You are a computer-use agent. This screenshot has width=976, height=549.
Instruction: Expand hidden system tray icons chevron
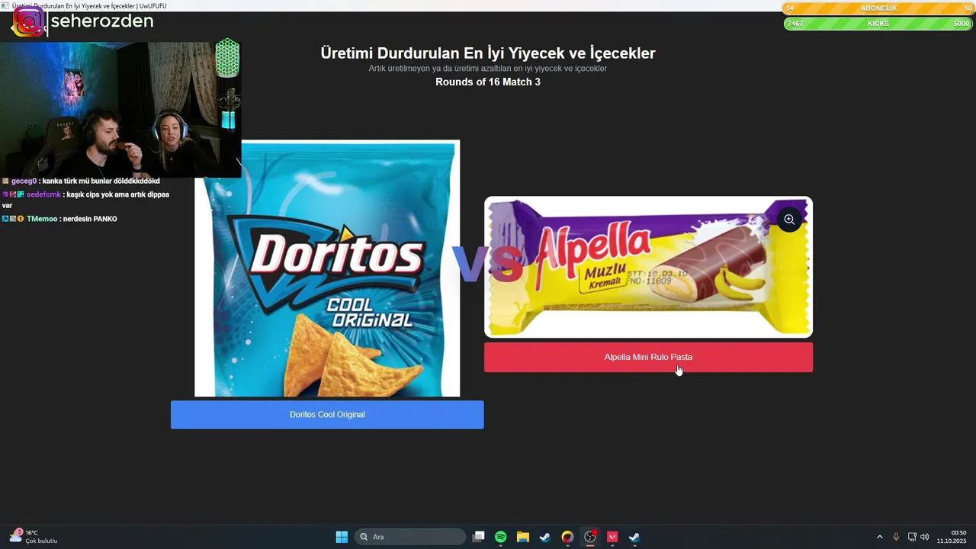coord(879,537)
